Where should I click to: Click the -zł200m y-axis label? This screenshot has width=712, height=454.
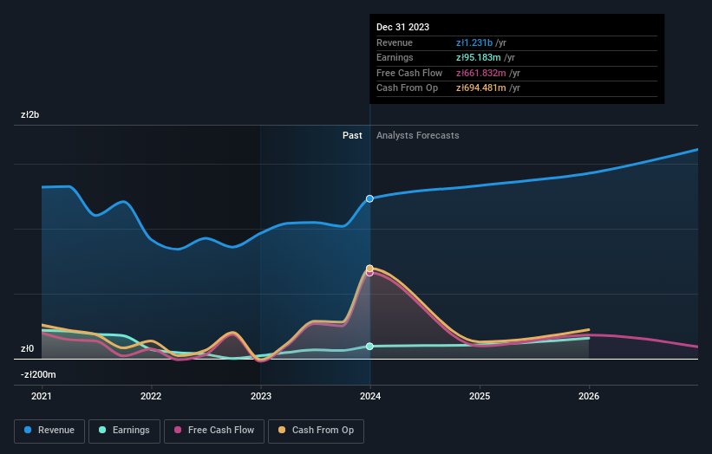click(38, 374)
